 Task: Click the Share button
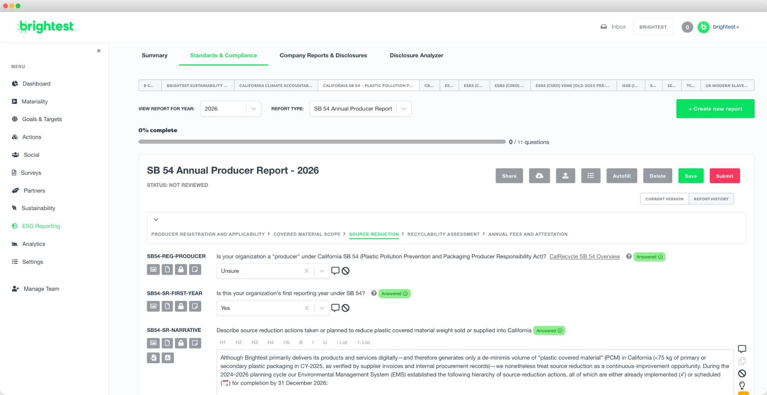tap(509, 176)
